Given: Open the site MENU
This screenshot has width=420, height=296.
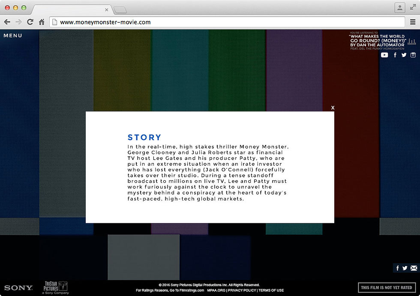Looking at the screenshot, I should click(13, 35).
